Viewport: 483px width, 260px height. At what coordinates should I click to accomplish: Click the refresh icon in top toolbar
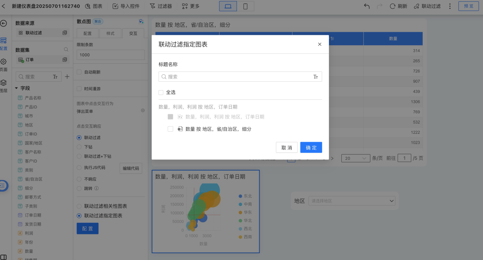392,6
